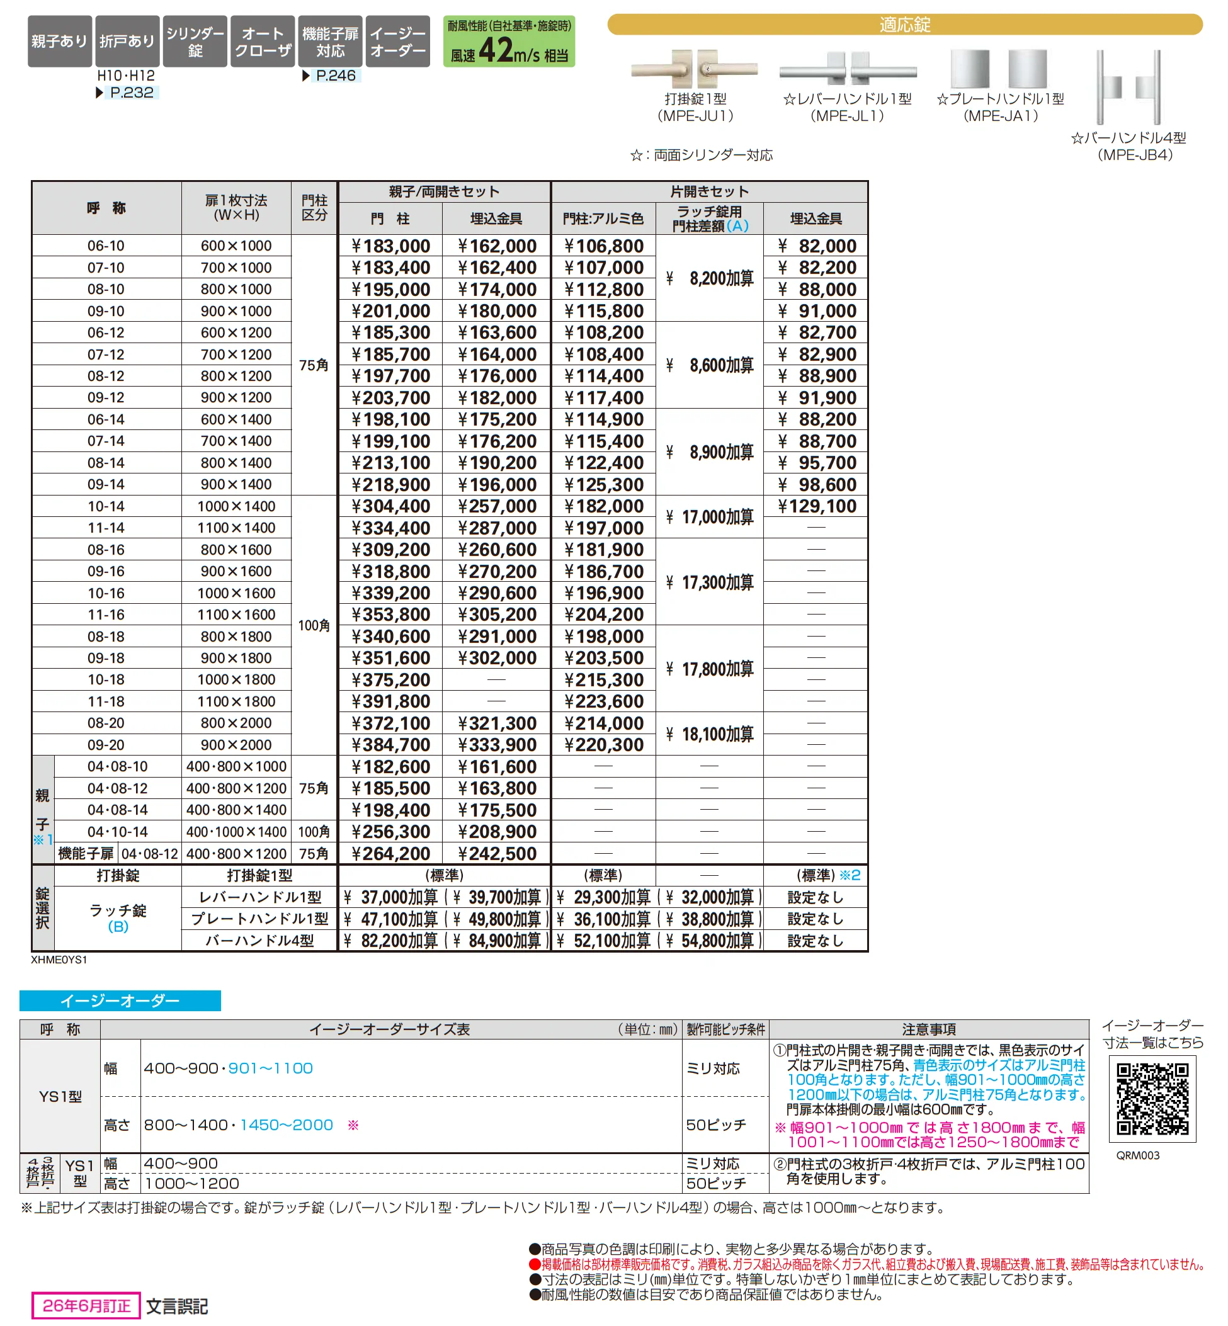Viewport: 1228px width, 1326px height.
Task: Click the 打掛錠1型 lock handle image
Action: point(695,69)
